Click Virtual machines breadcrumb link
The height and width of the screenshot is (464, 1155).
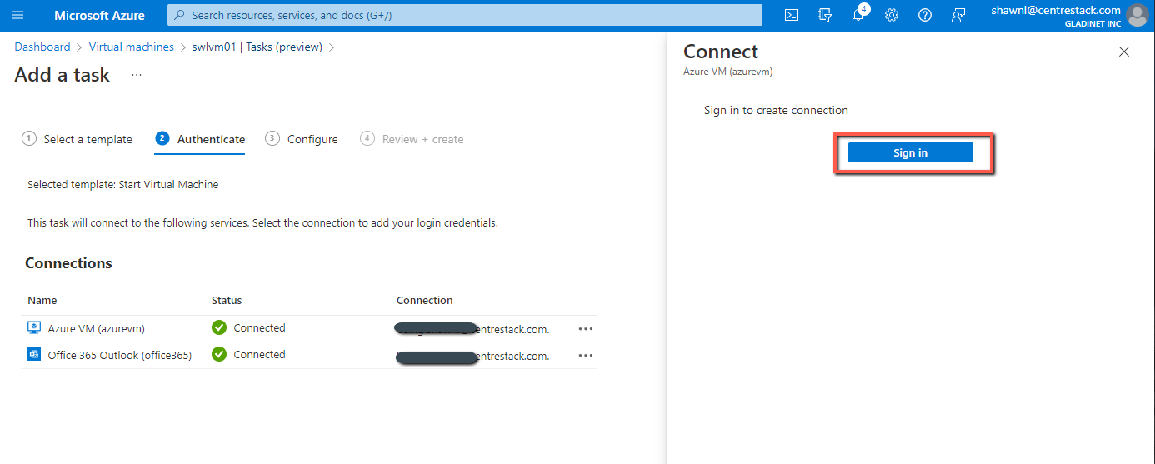132,47
